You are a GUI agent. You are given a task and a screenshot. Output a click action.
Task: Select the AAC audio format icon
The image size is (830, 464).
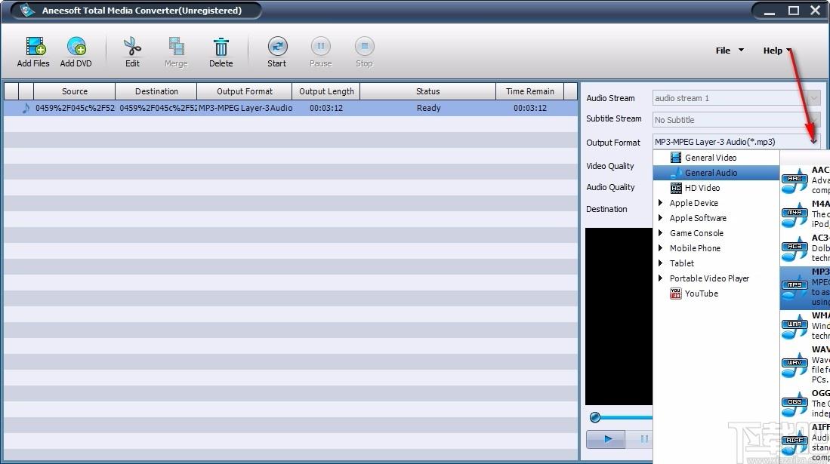click(x=795, y=180)
